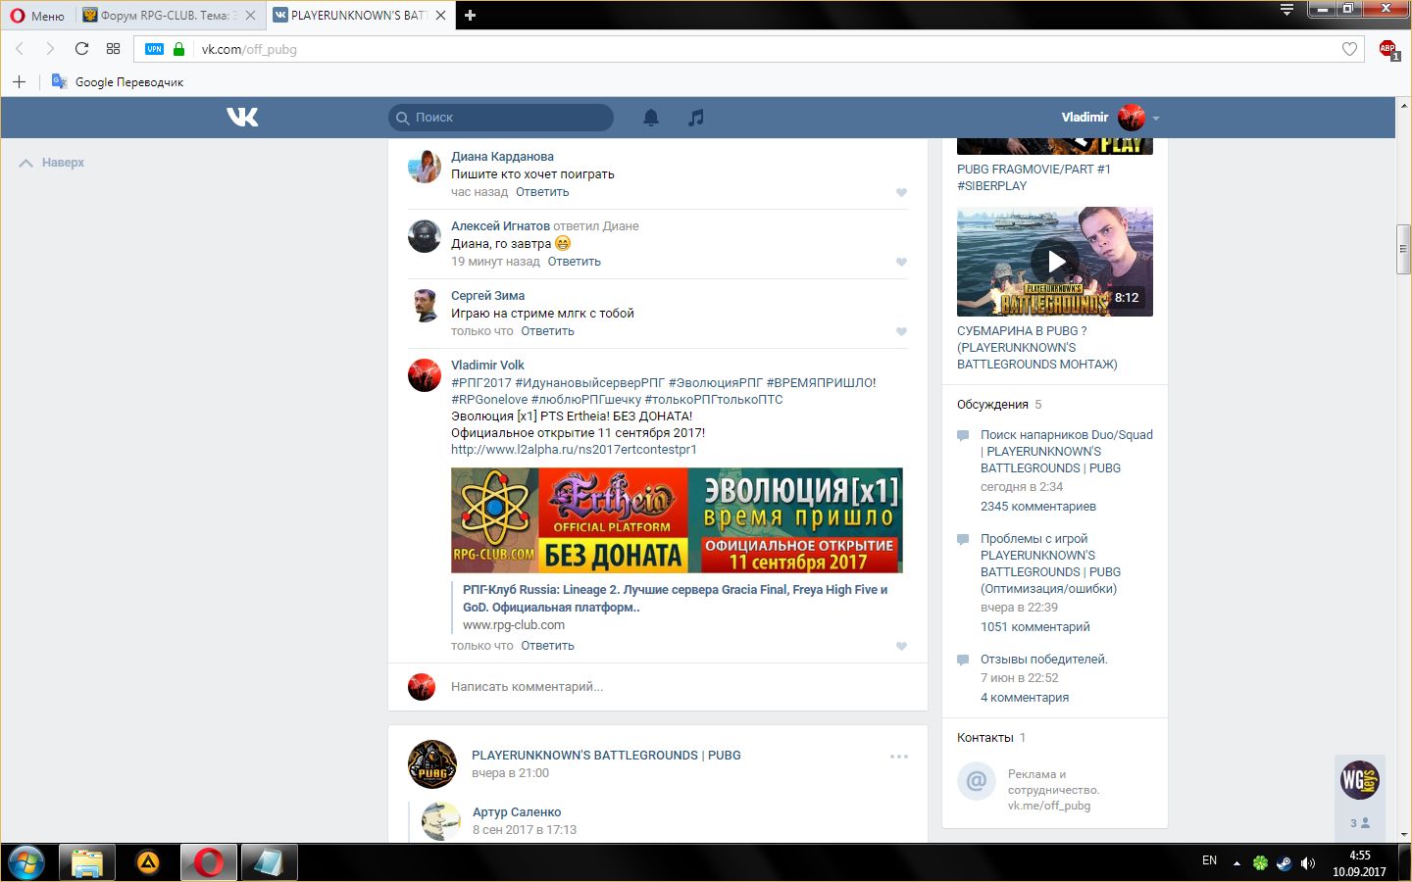Close the Форум RPG-CLUB tab
The height and width of the screenshot is (882, 1412).
coord(251,16)
